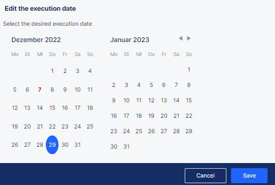Pick 1 in Dezember 2022

point(52,71)
